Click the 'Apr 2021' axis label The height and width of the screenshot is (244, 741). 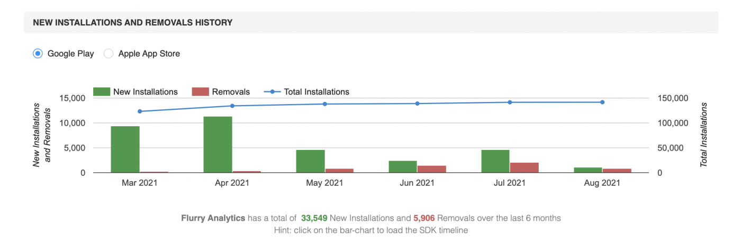(232, 183)
